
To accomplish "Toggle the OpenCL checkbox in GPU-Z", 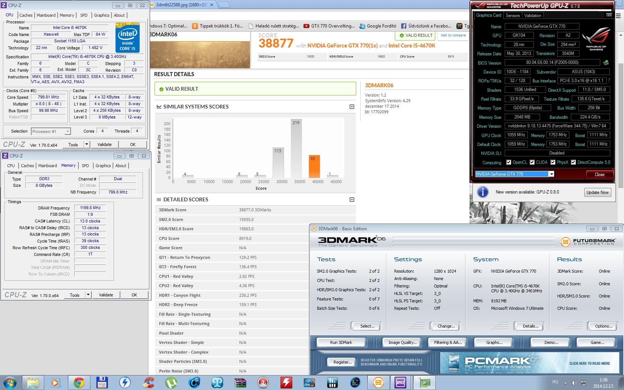I will click(x=509, y=162).
